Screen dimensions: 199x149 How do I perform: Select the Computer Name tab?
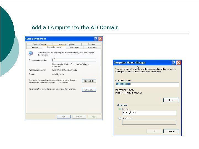click(x=54, y=47)
